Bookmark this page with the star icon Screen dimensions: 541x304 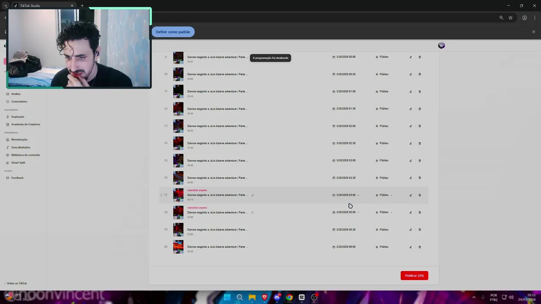pos(511,18)
